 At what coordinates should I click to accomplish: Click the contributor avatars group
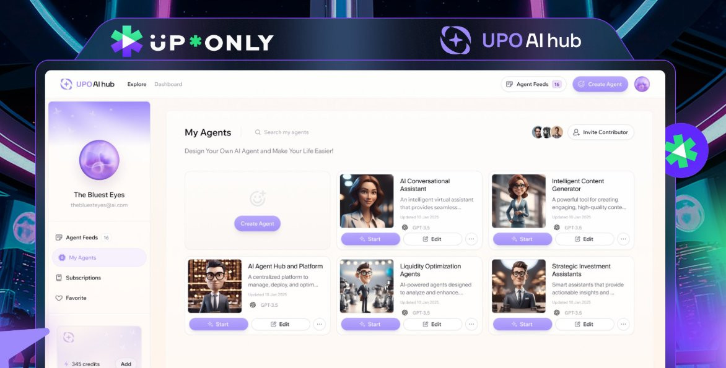[547, 132]
